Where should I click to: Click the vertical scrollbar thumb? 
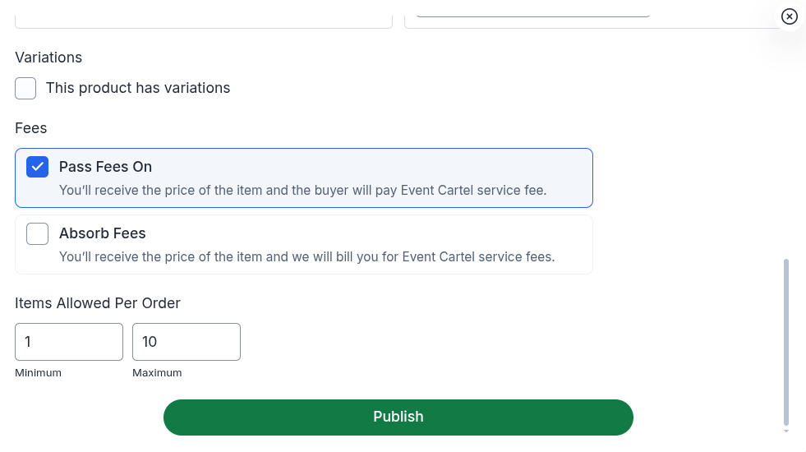tap(786, 341)
